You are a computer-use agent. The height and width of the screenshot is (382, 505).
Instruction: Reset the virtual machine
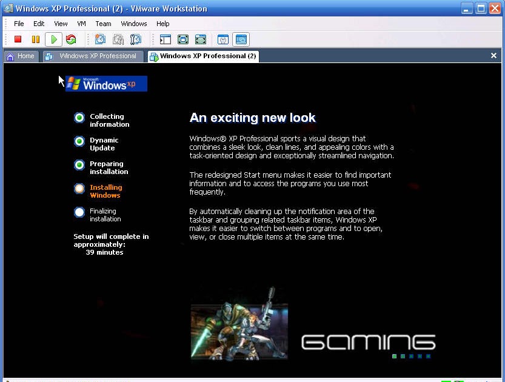71,39
